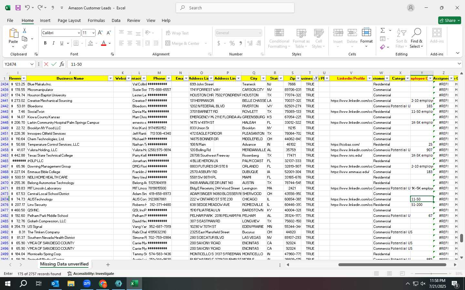Click the Save icon in the title bar
465x290 pixels.
18,8
